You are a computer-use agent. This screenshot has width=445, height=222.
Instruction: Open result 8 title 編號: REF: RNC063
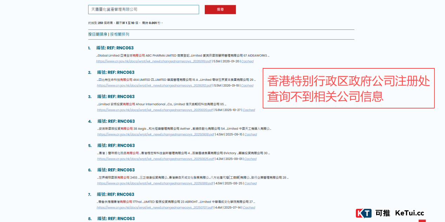[116, 218]
